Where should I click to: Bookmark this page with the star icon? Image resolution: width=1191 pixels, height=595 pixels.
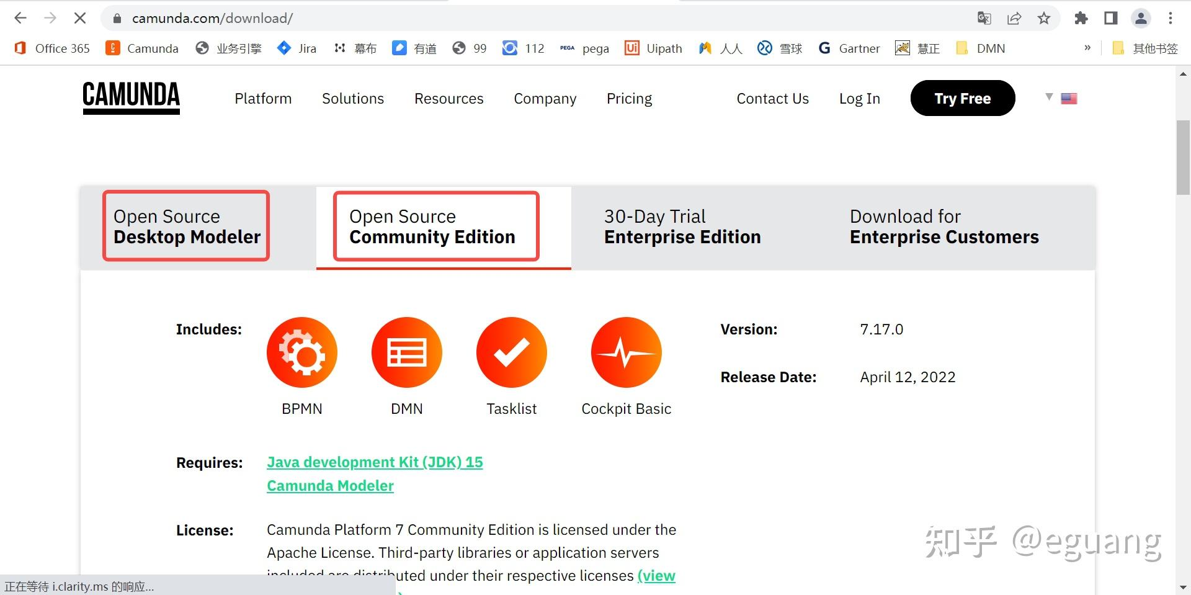click(x=1044, y=18)
